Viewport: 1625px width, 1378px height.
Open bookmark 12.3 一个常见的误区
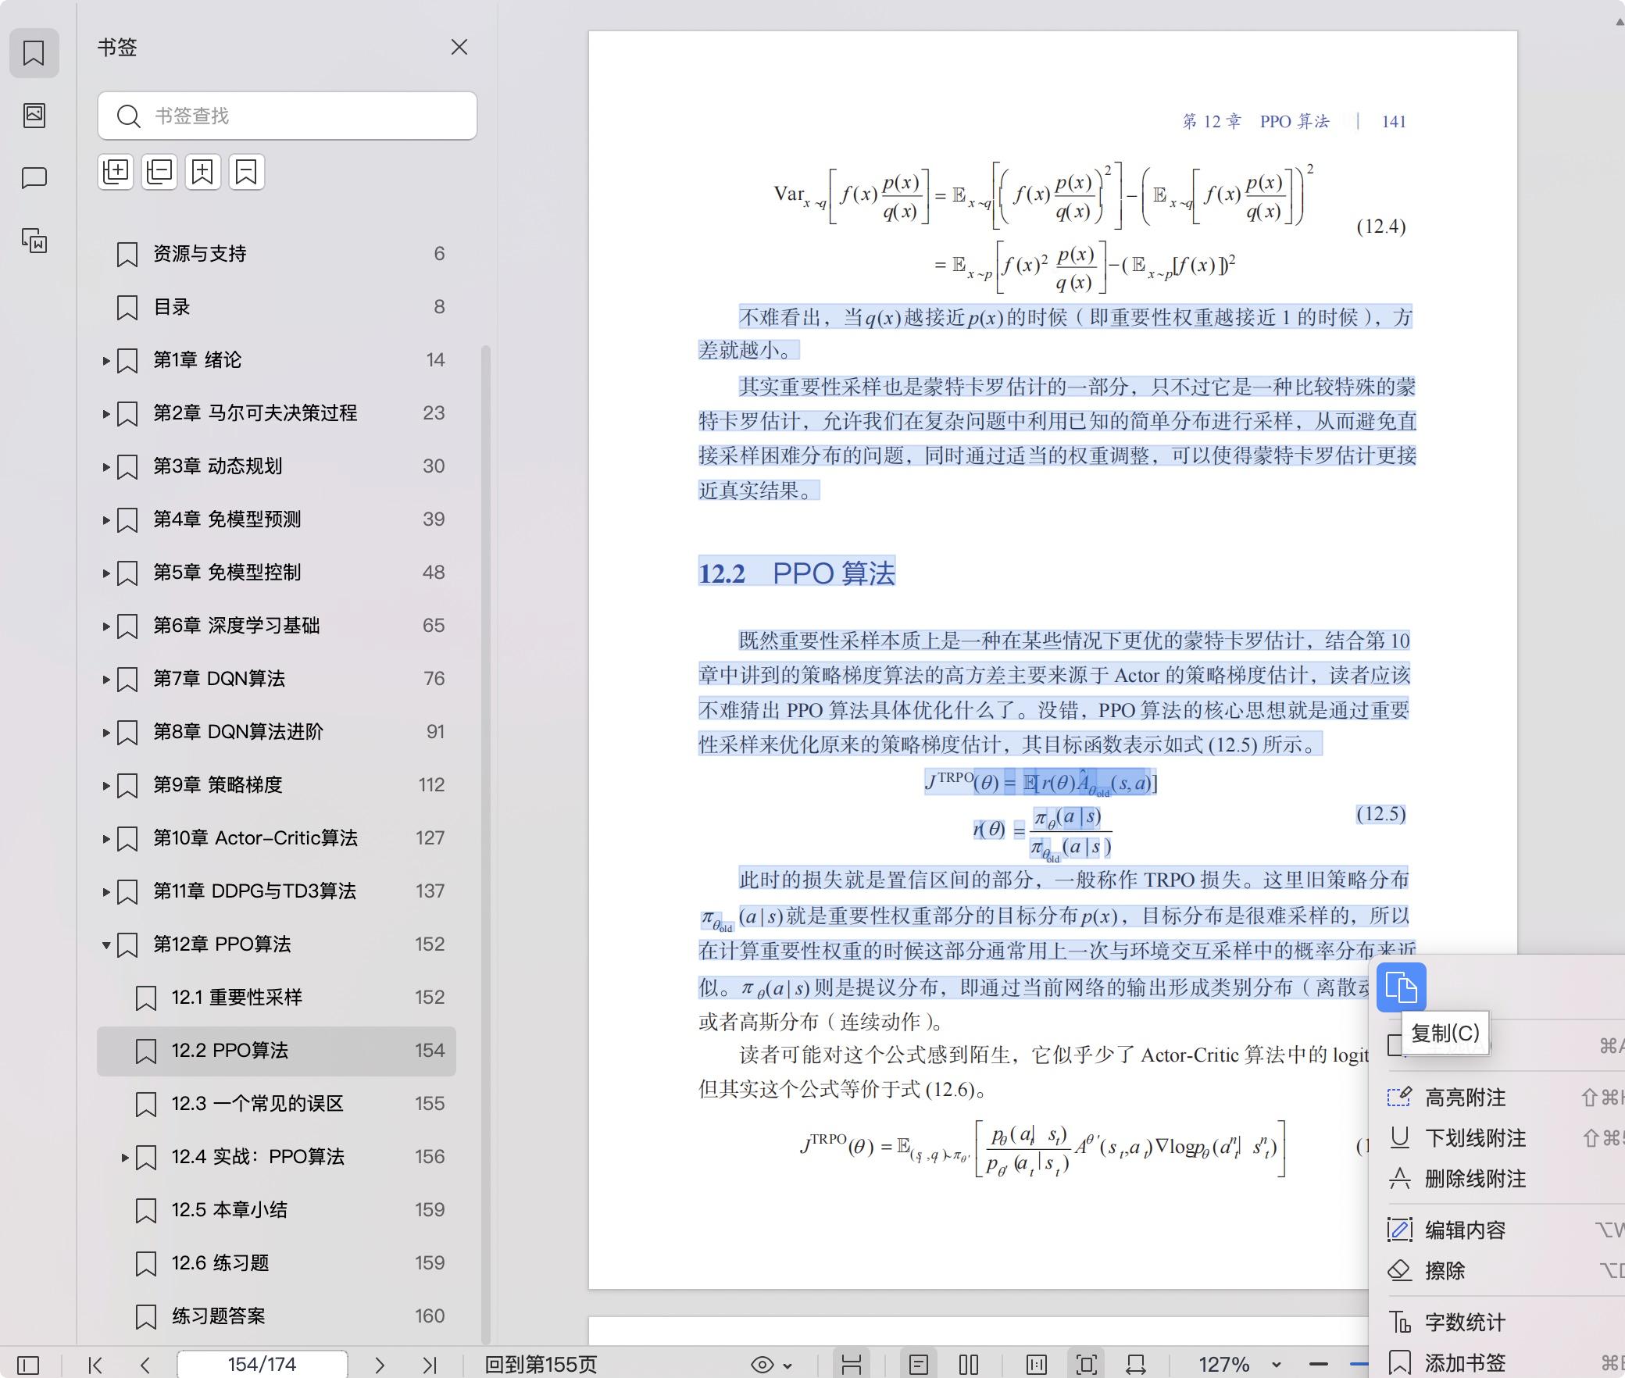click(x=257, y=1104)
